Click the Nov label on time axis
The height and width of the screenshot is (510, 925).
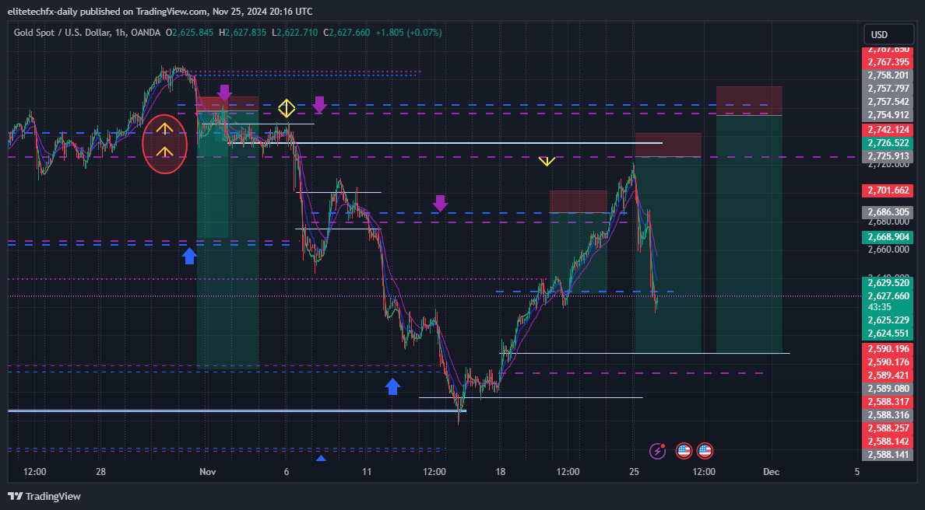pyautogui.click(x=208, y=472)
